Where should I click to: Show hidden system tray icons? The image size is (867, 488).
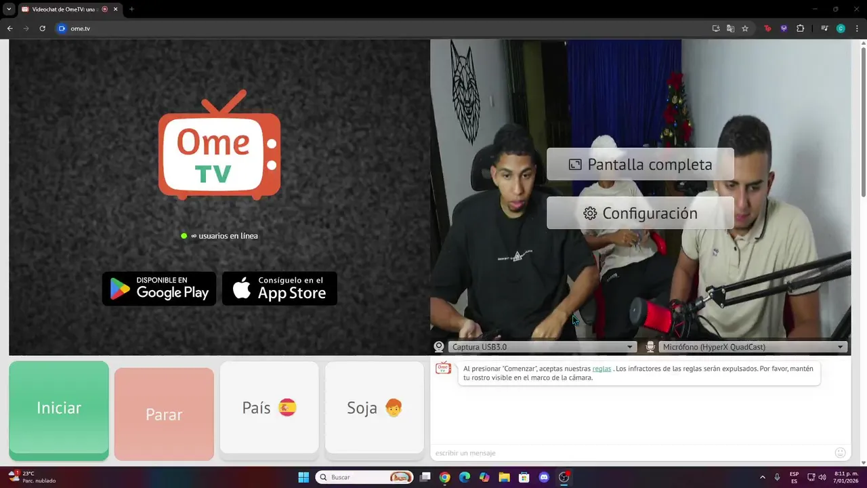[x=762, y=477]
